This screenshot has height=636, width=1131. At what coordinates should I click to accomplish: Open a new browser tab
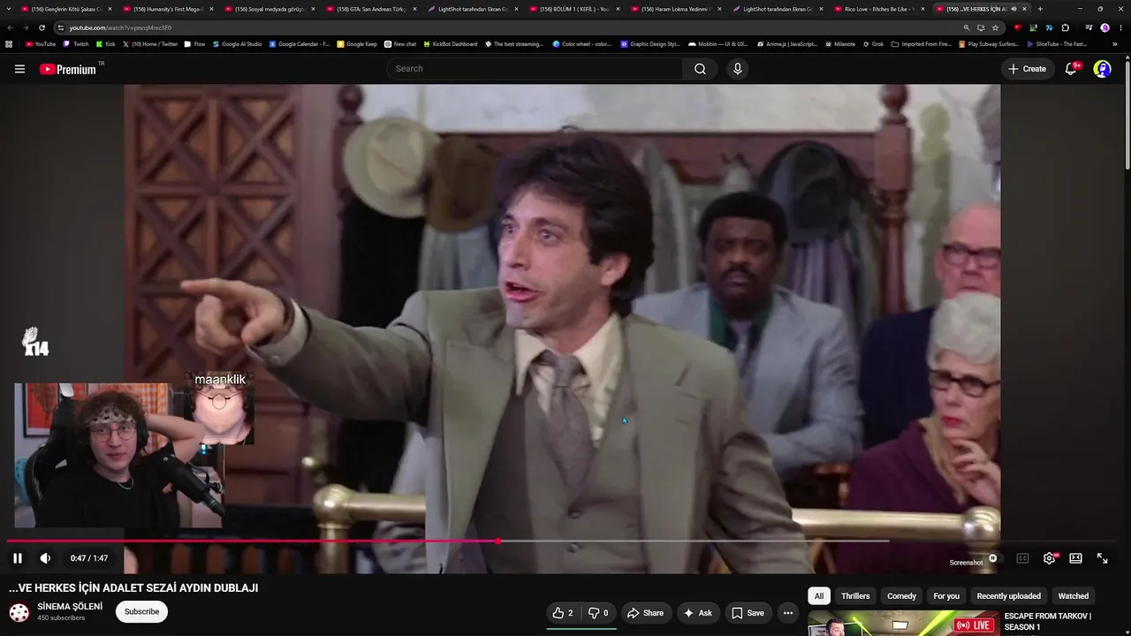pos(1039,9)
